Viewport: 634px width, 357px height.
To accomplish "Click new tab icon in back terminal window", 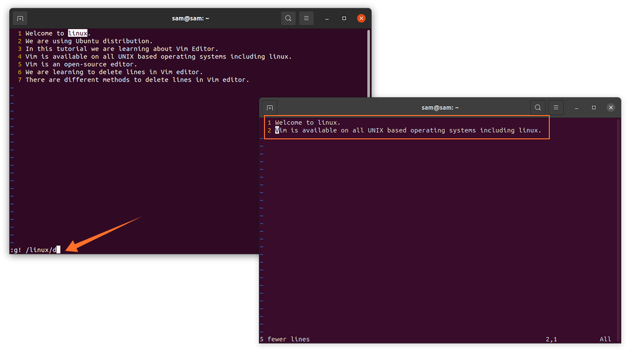I will coord(20,18).
